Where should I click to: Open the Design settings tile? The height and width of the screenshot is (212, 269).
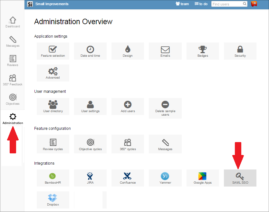(128, 51)
